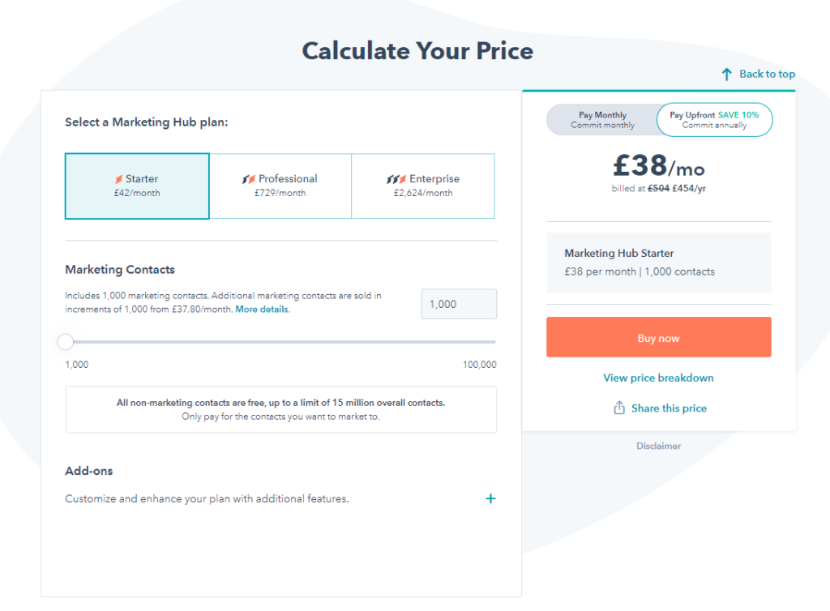This screenshot has width=830, height=611.
Task: Click the Enterprise plan triple-flame icon
Action: click(396, 179)
